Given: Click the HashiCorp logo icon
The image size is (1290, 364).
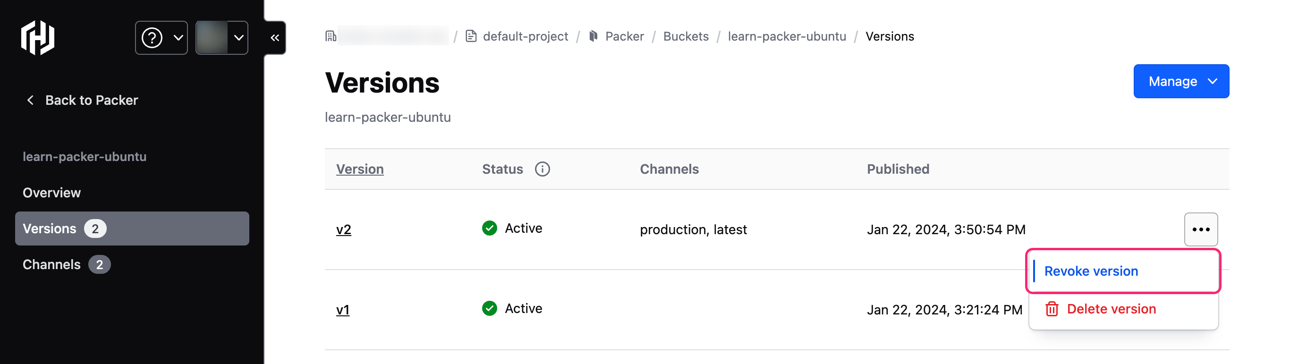Looking at the screenshot, I should pyautogui.click(x=38, y=38).
